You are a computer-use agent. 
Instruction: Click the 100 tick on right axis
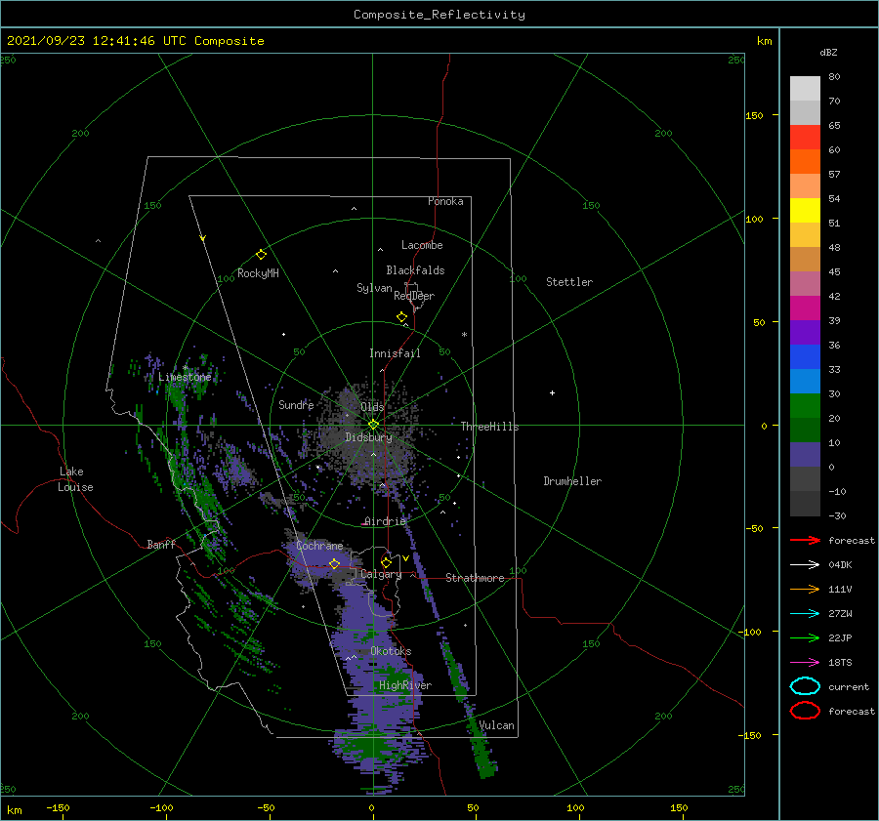coord(755,219)
